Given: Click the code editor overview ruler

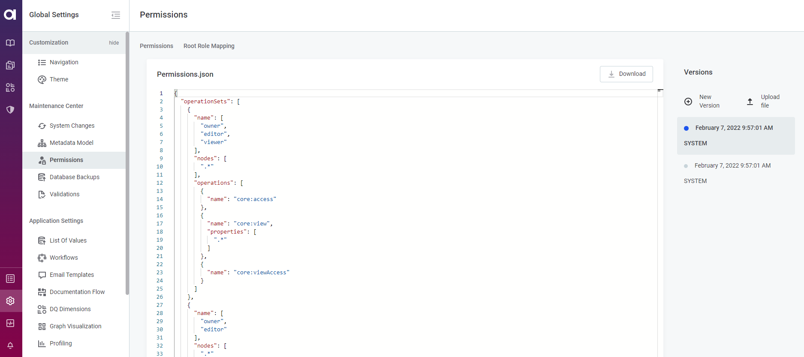Looking at the screenshot, I should [x=660, y=223].
